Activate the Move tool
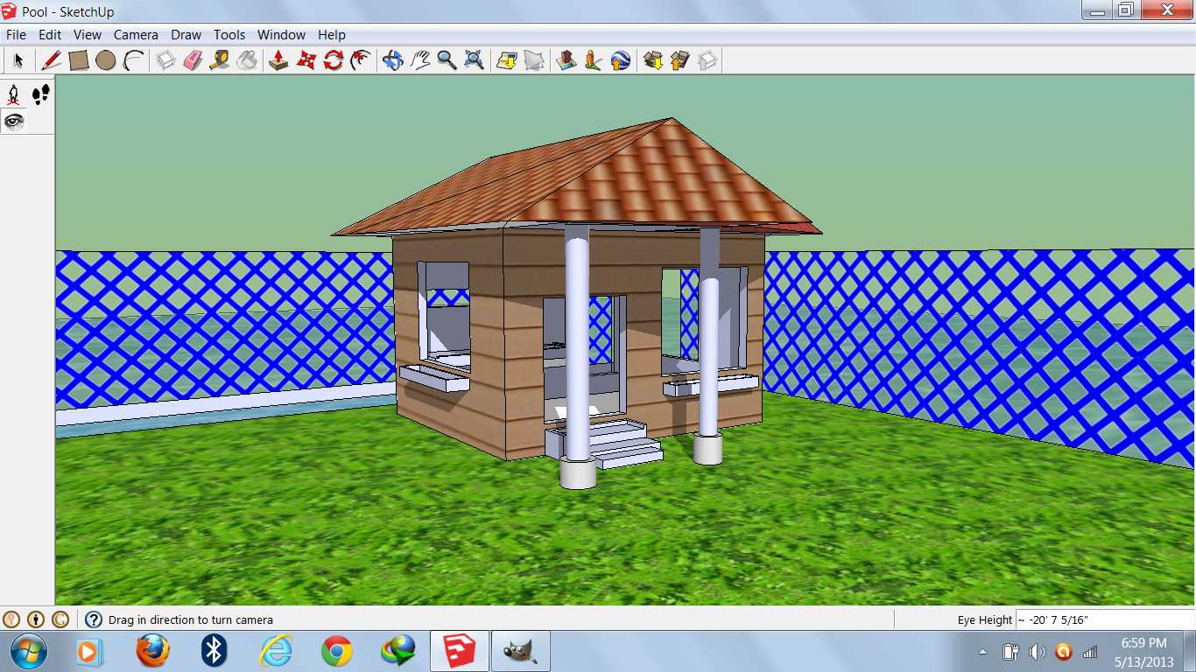 (306, 60)
